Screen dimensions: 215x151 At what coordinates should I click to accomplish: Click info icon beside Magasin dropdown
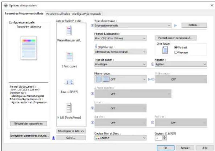point(153,64)
